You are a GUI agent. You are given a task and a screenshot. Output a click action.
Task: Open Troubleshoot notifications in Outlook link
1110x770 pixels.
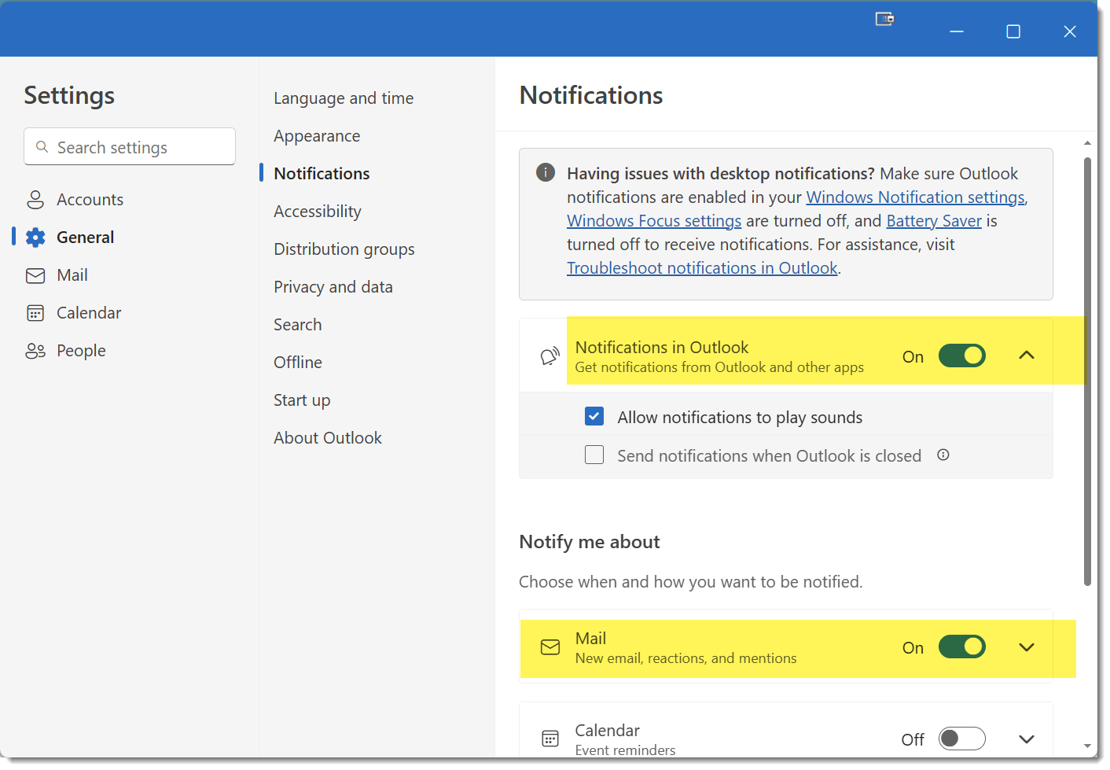702,268
